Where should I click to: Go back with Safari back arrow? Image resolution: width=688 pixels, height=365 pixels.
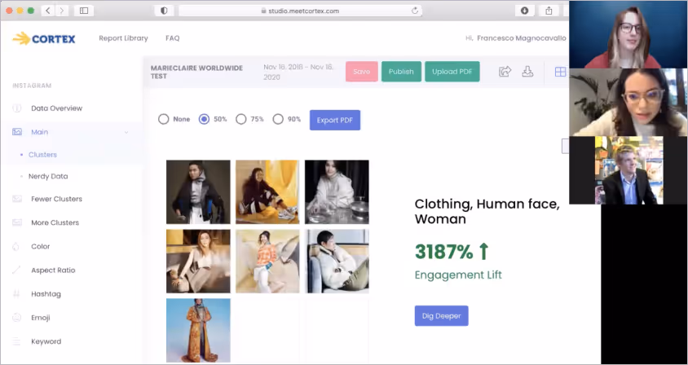click(x=47, y=11)
